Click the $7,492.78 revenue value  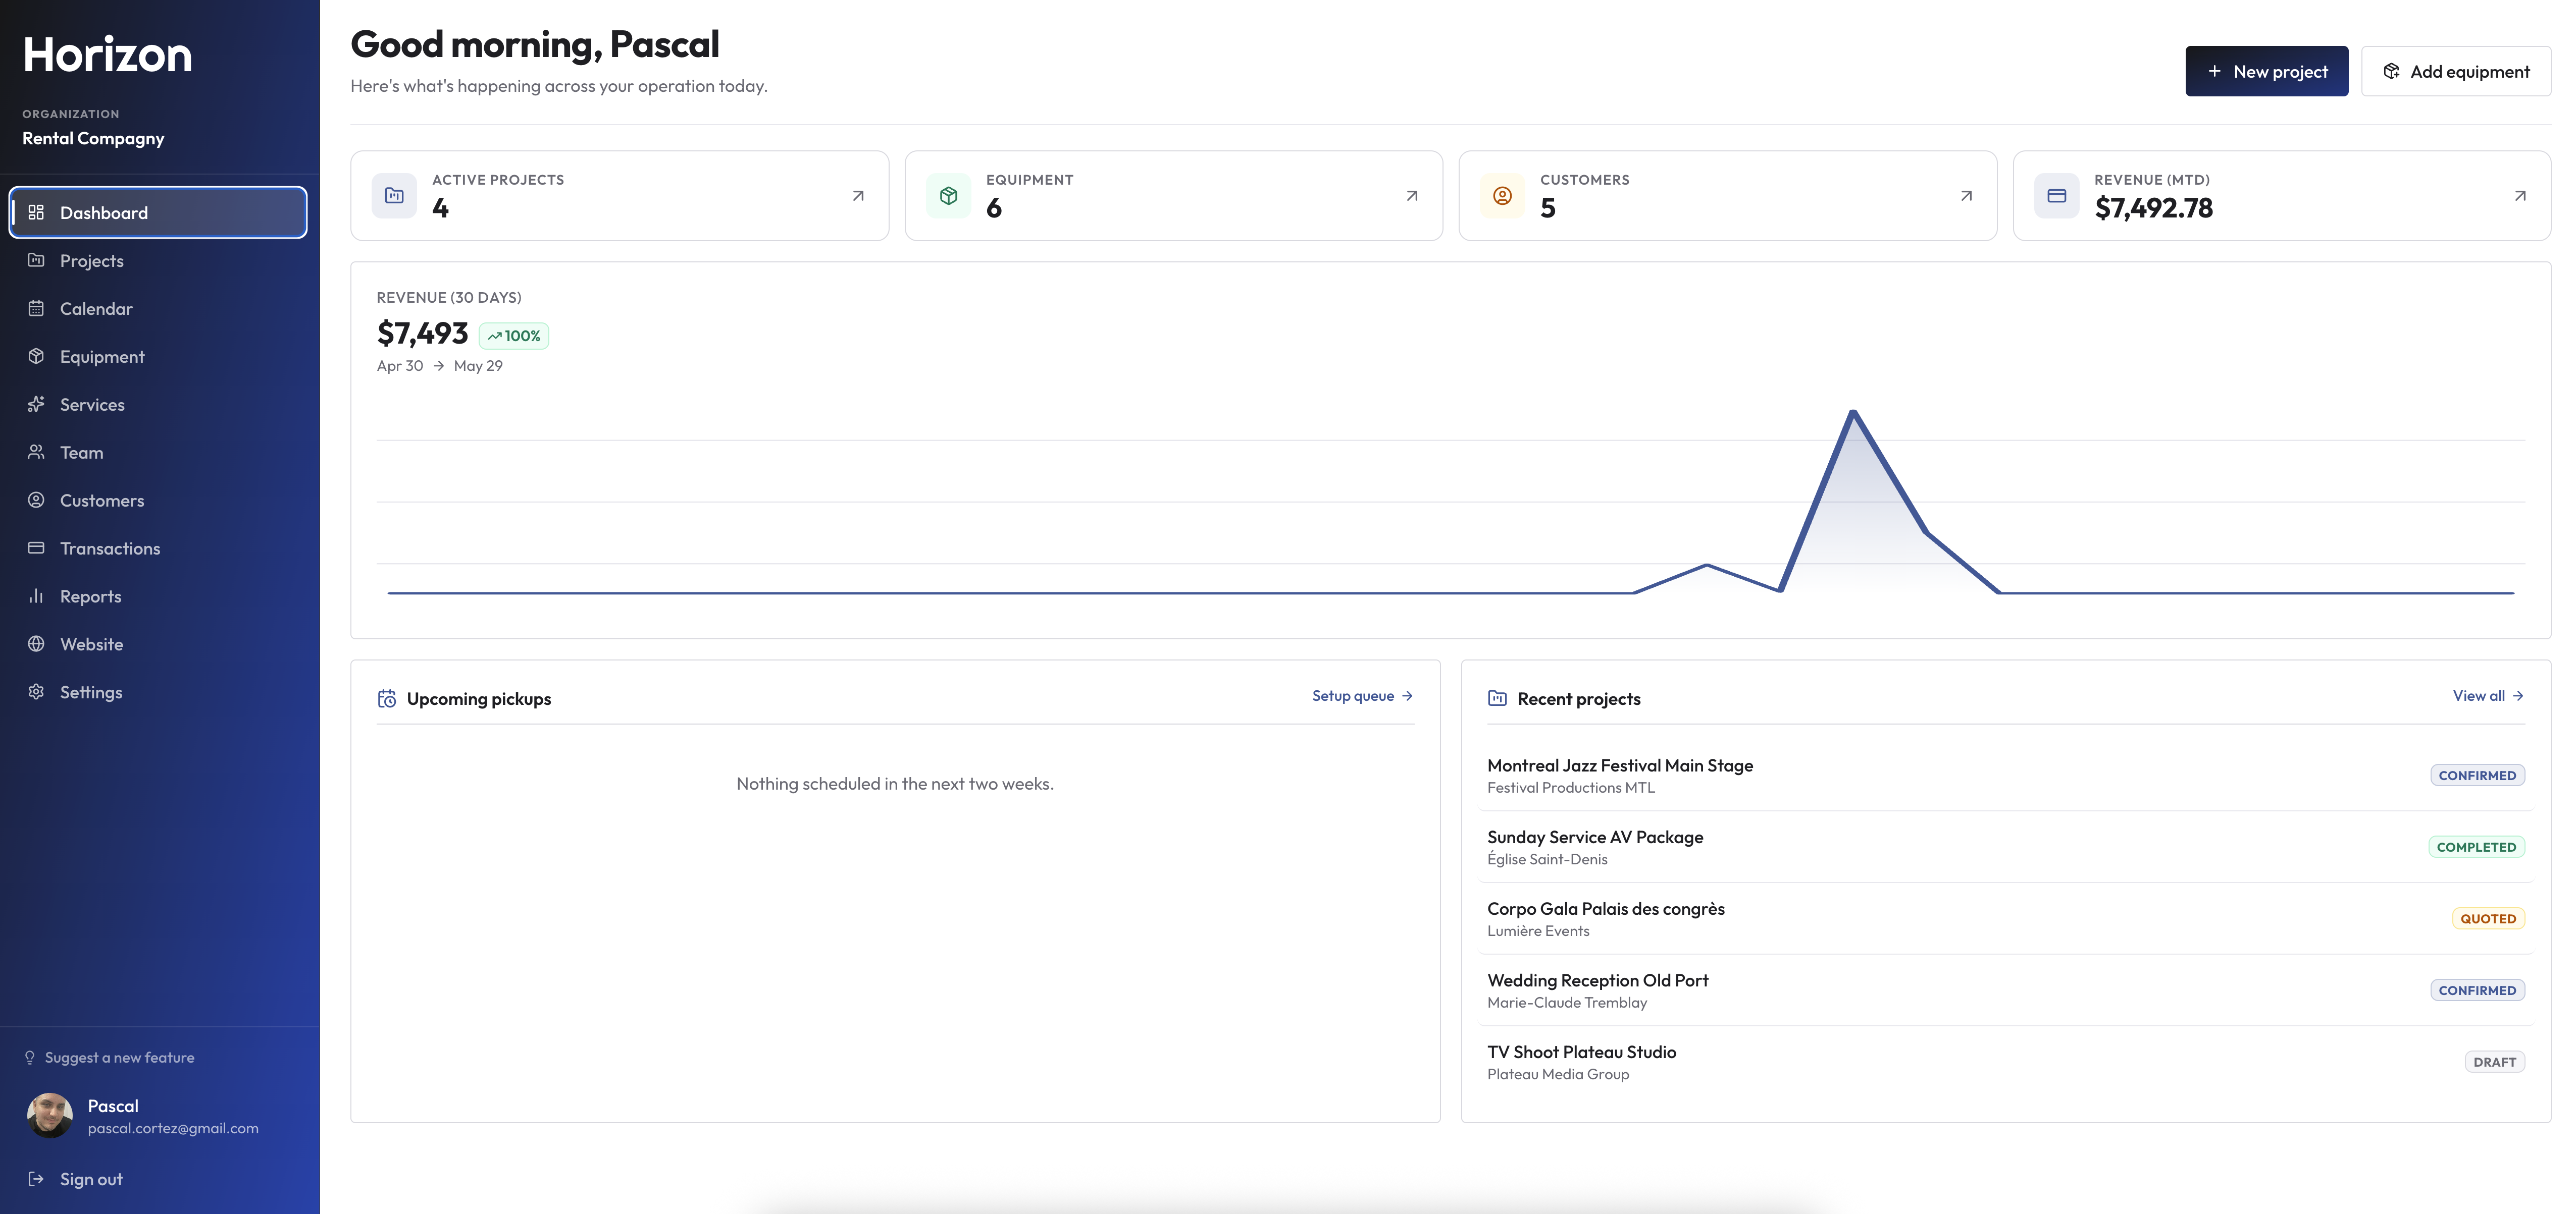point(2153,208)
